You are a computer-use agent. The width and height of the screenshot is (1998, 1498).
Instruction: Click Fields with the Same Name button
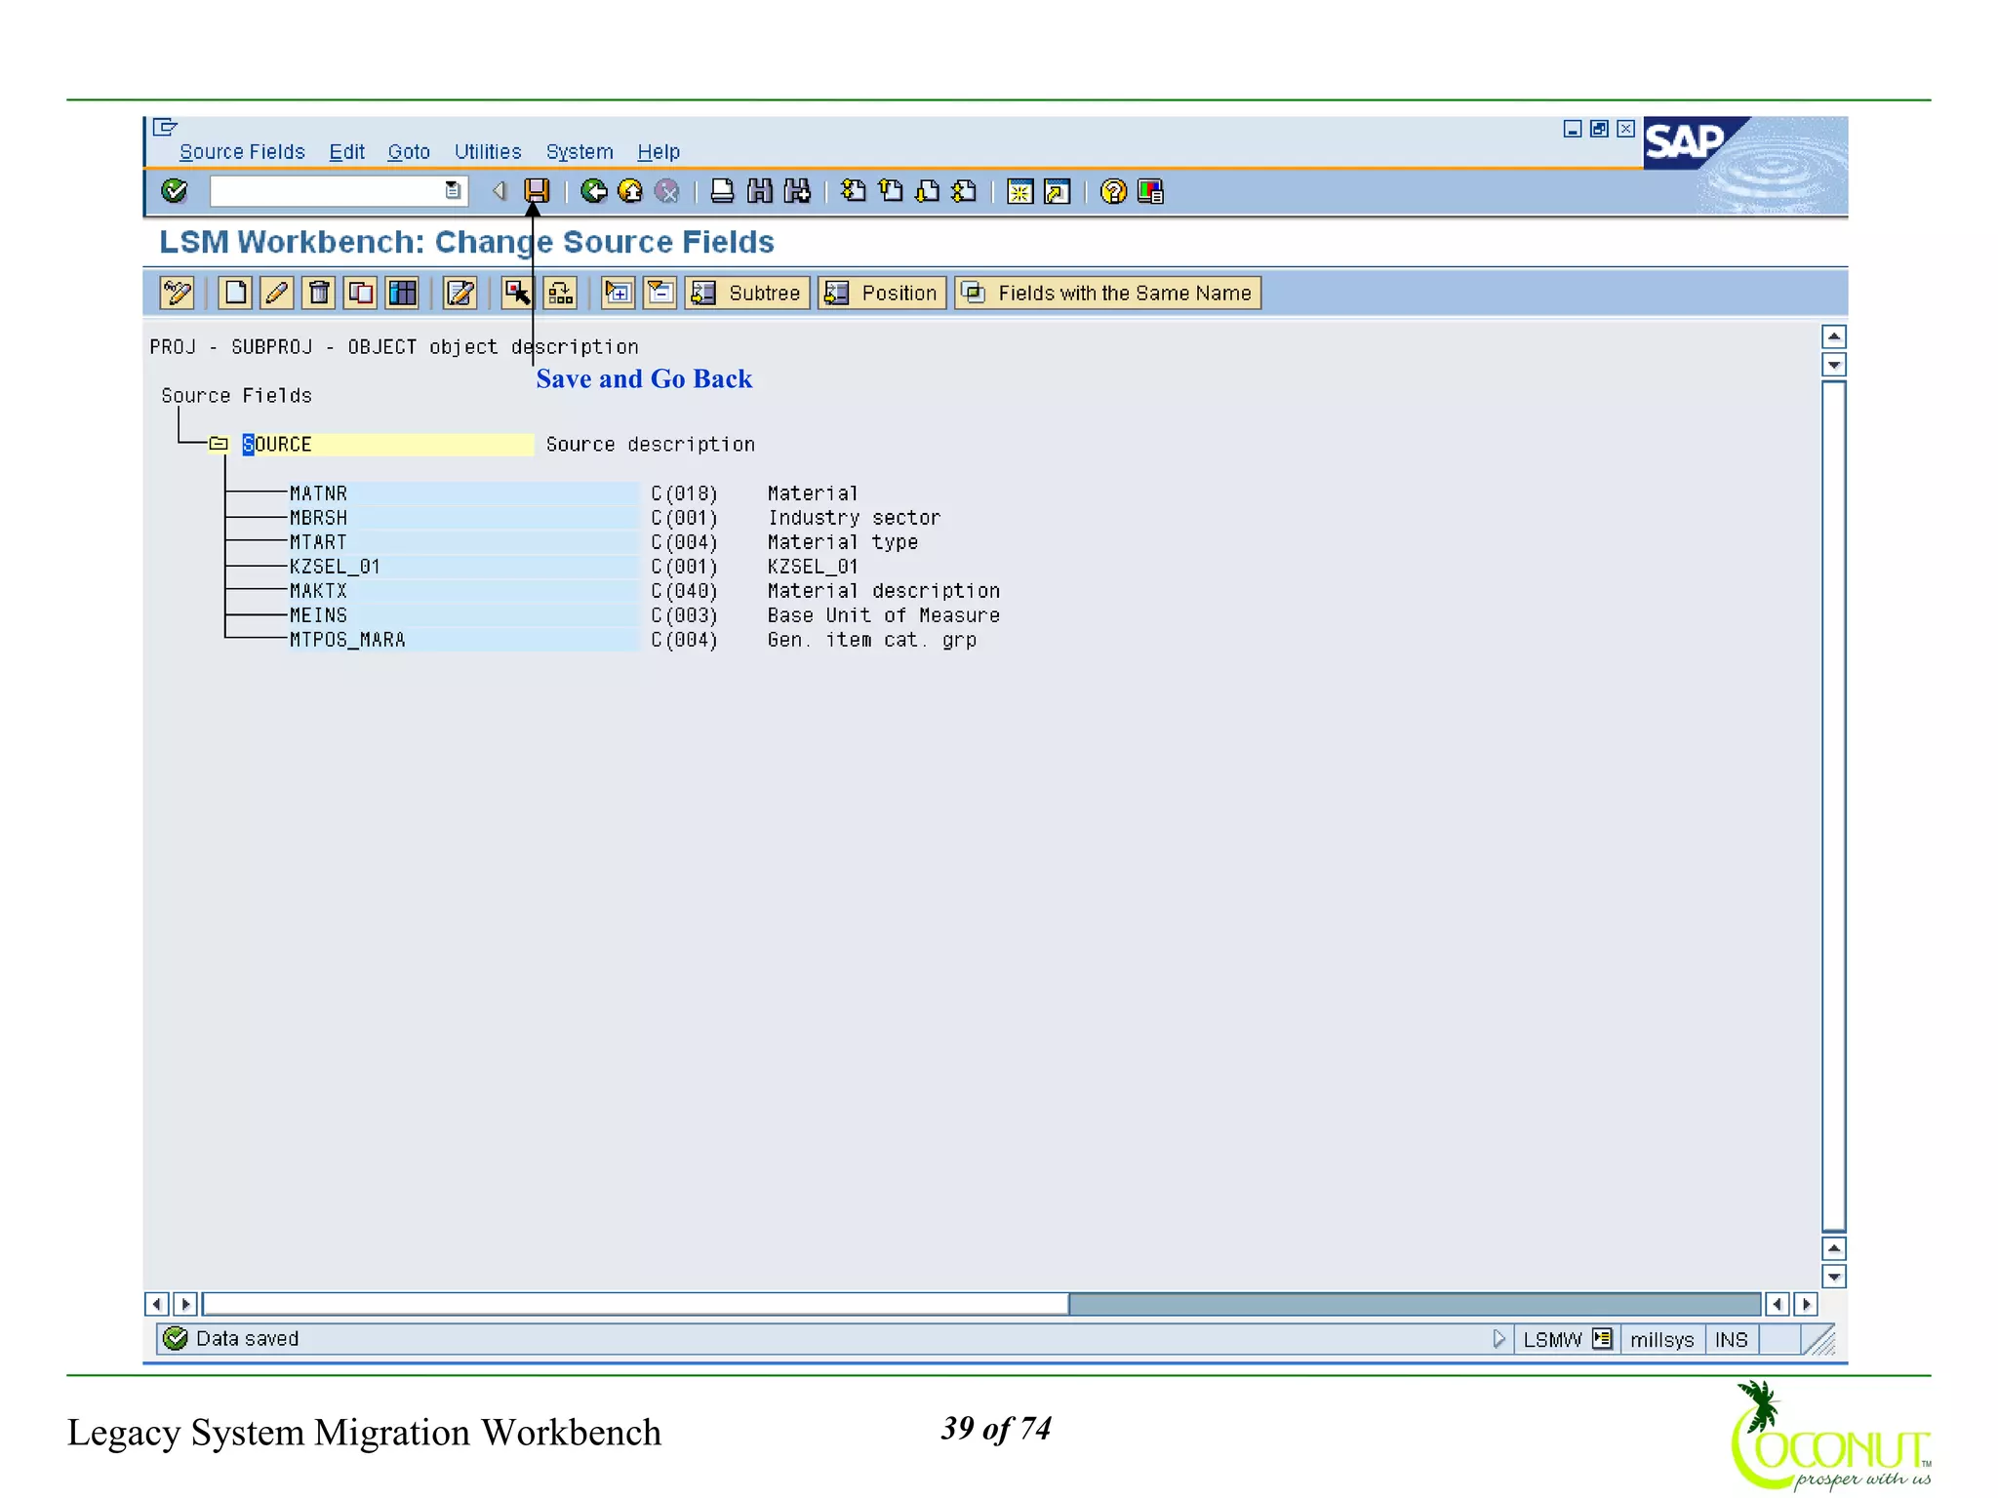coord(1107,293)
